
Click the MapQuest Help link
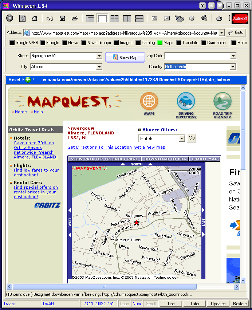pyautogui.click(x=38, y=112)
